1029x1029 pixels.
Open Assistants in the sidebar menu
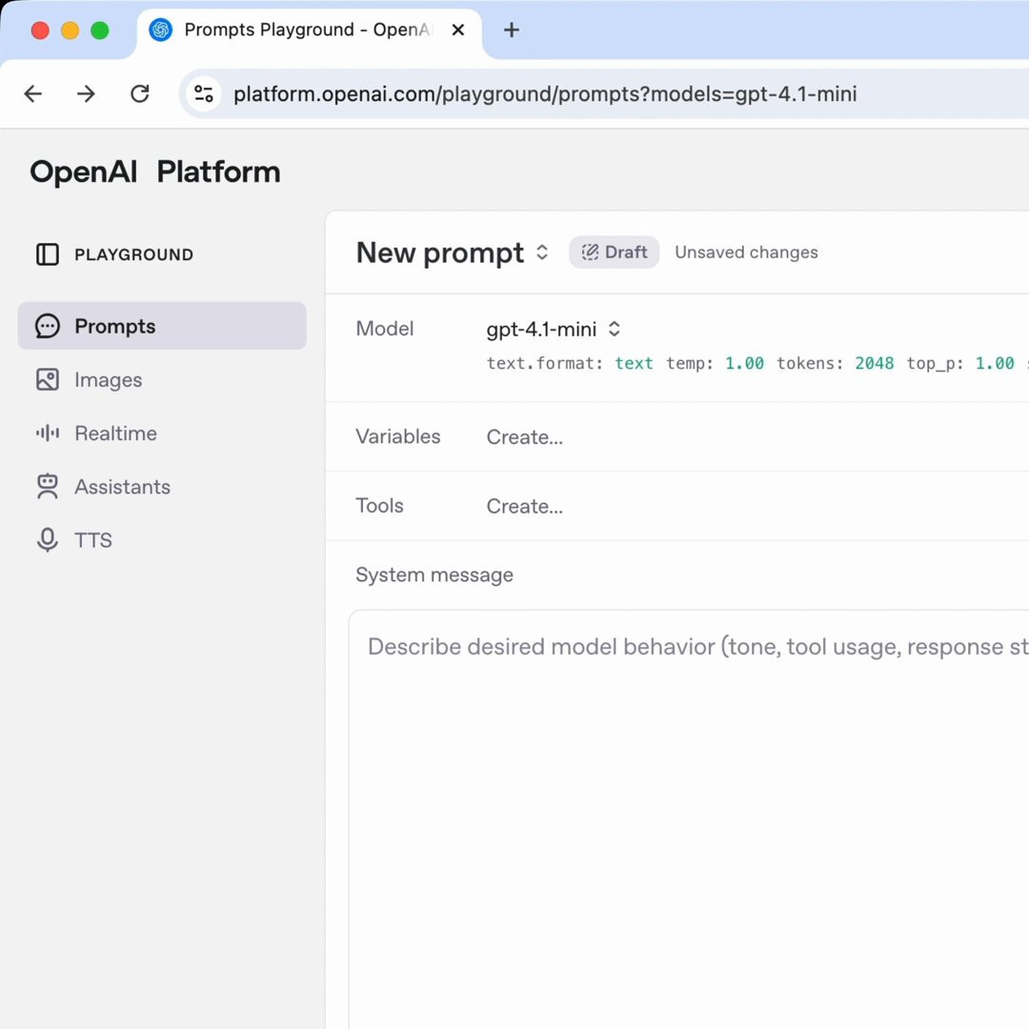click(x=122, y=487)
